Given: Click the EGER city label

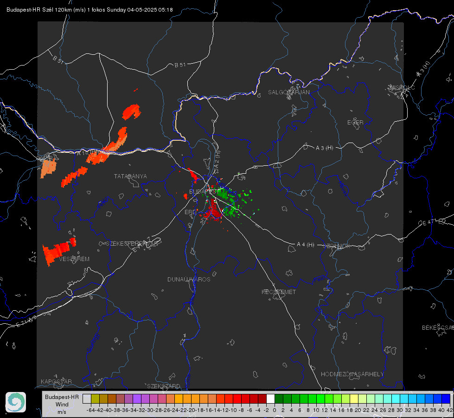Looking at the screenshot, I should pyautogui.click(x=355, y=123).
